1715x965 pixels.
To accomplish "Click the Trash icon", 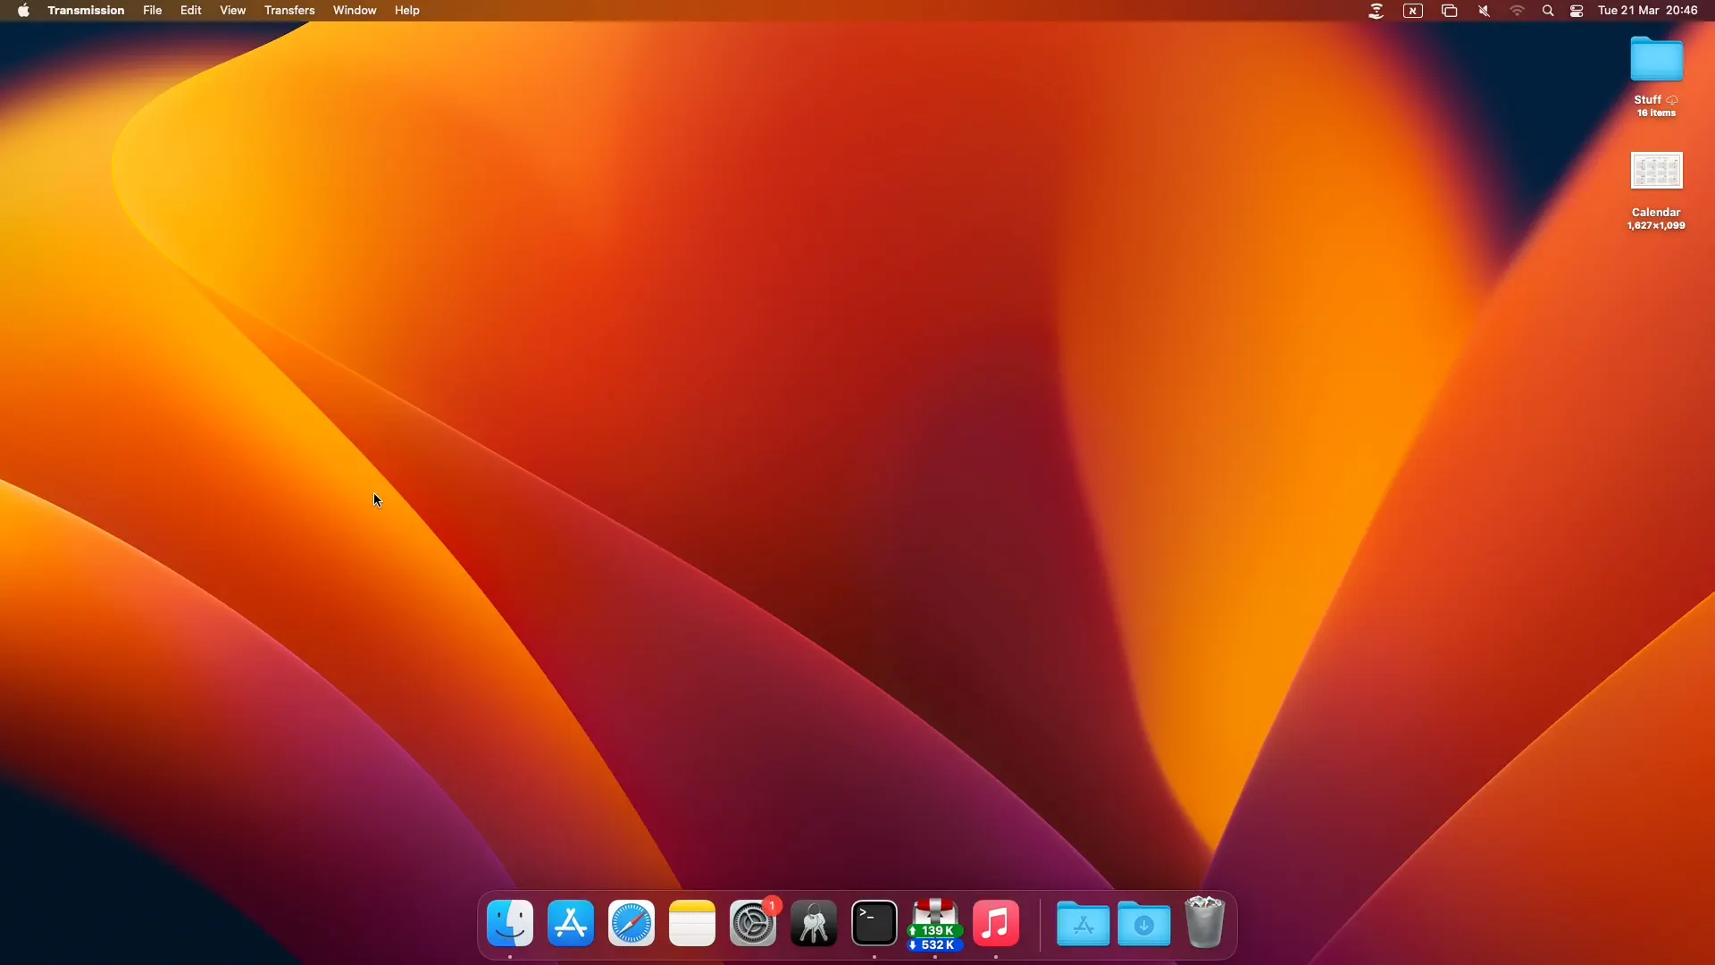I will click(x=1204, y=924).
